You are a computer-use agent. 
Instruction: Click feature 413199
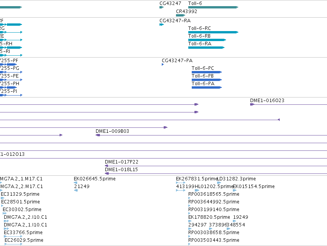(x=181, y=190)
